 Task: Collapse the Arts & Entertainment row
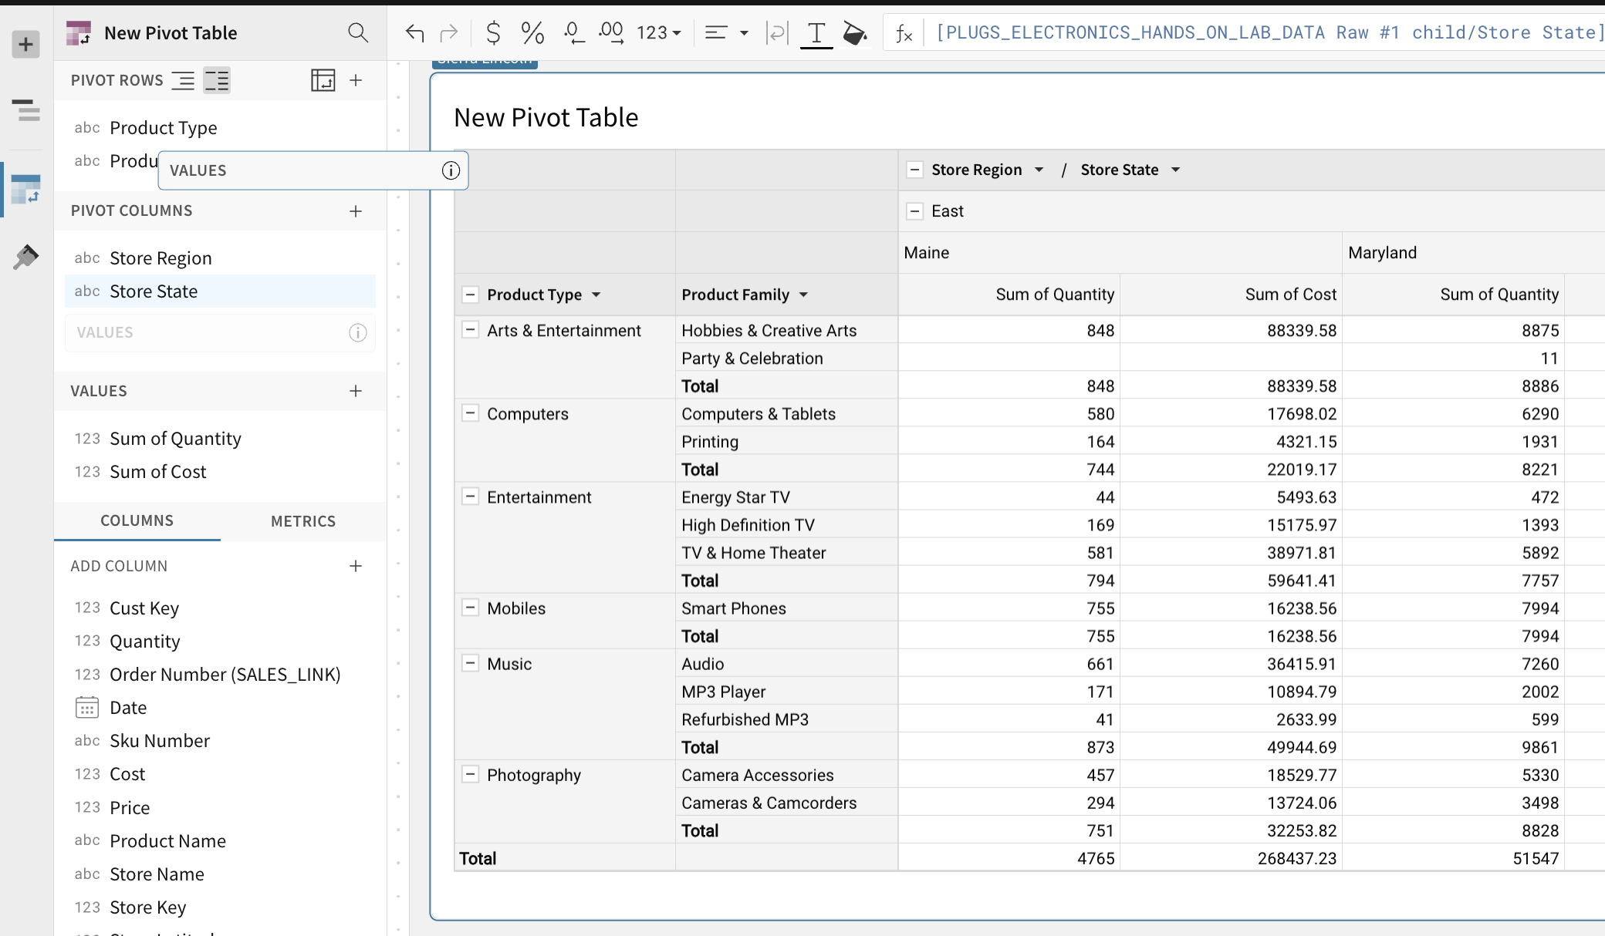471,330
